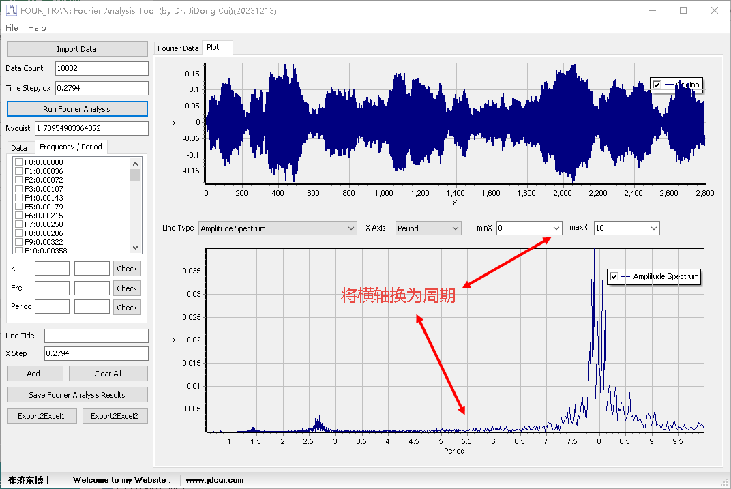Run Fourier Analysis
This screenshot has width=731, height=489.
[x=77, y=109]
